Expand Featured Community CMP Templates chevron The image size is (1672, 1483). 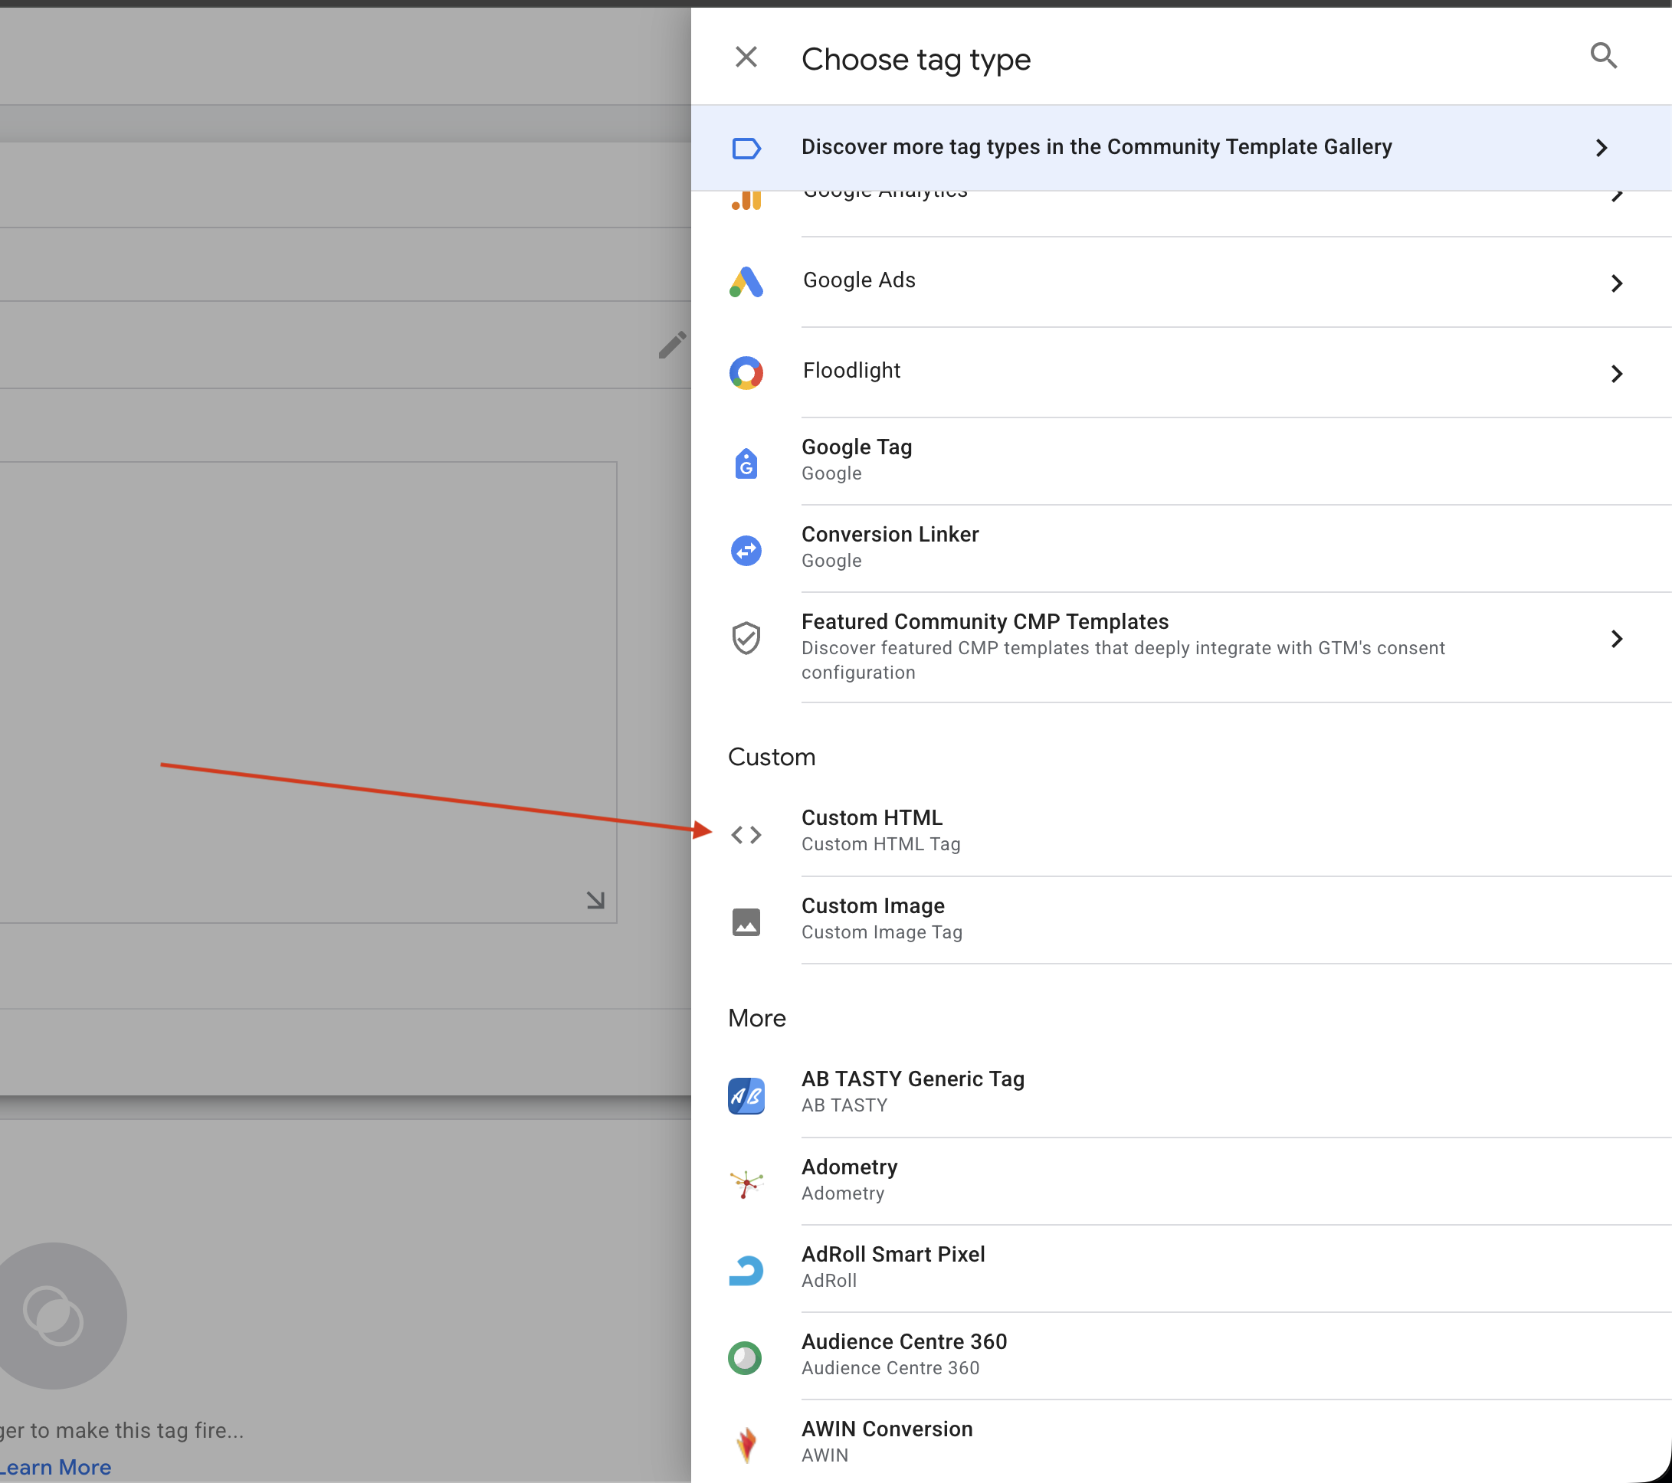coord(1616,640)
